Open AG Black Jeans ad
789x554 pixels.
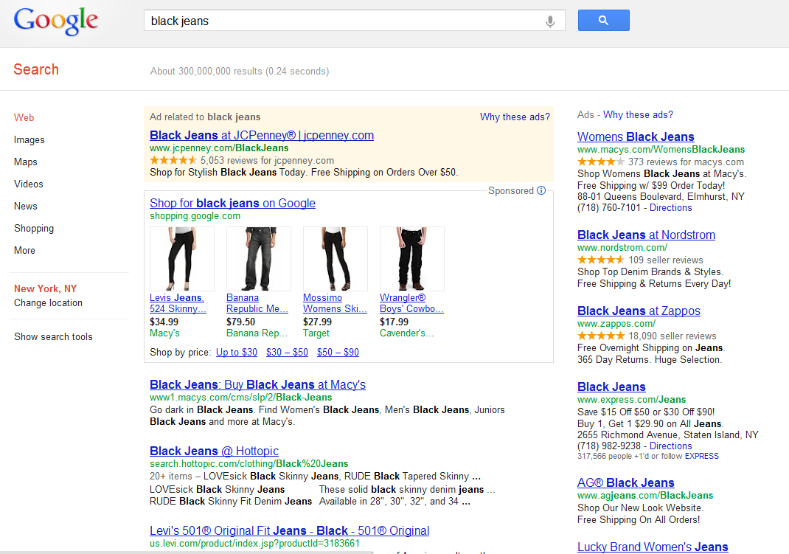[x=626, y=483]
